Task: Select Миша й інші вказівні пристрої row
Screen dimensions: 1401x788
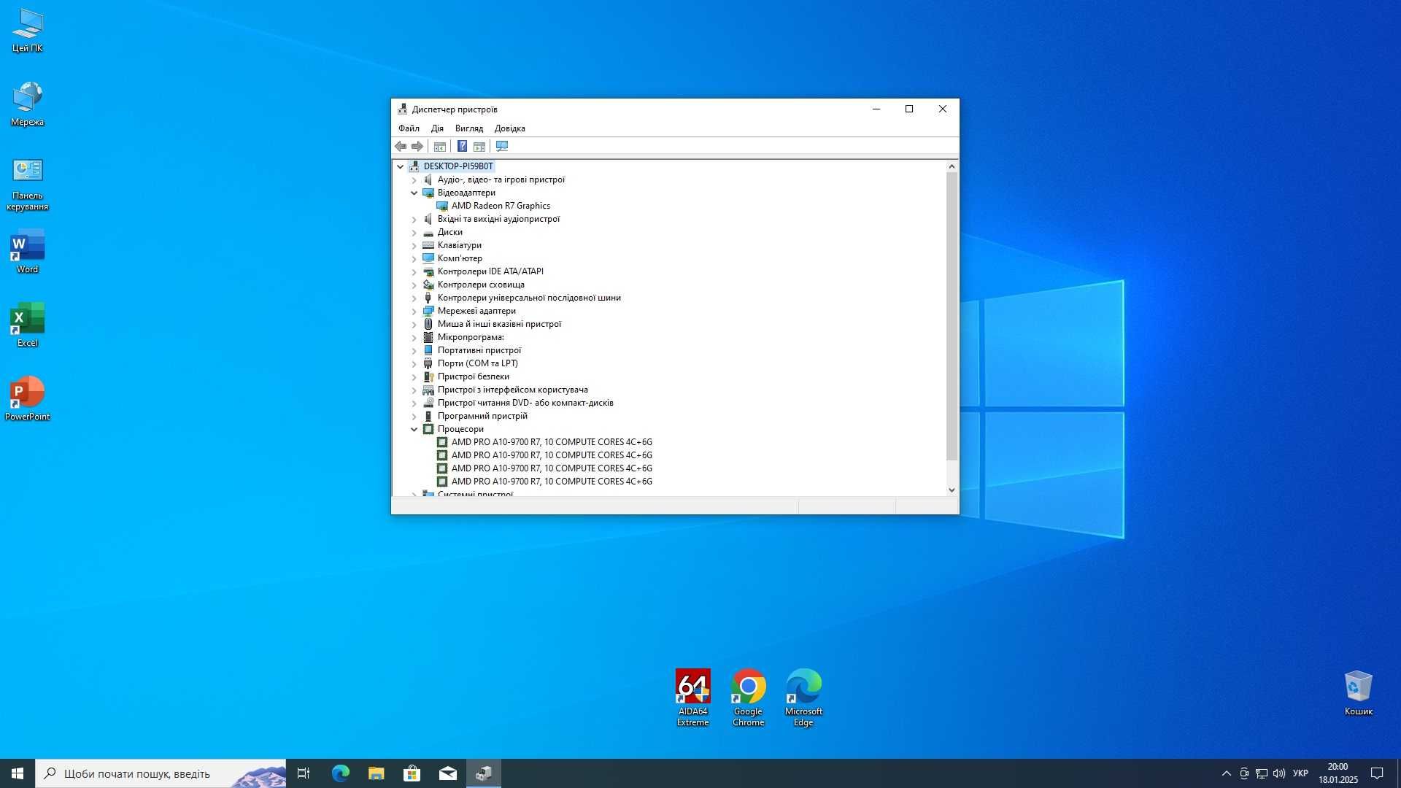Action: [499, 324]
